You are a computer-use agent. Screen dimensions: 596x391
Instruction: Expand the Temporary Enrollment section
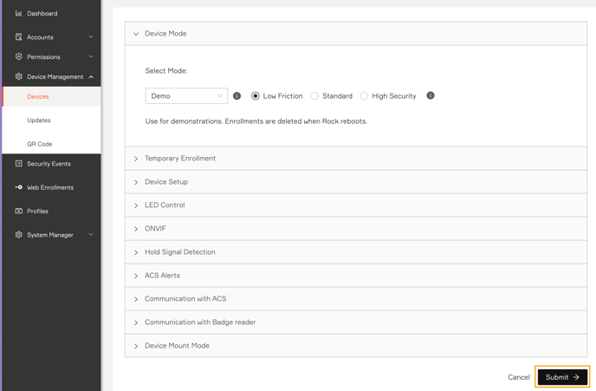click(x=356, y=159)
